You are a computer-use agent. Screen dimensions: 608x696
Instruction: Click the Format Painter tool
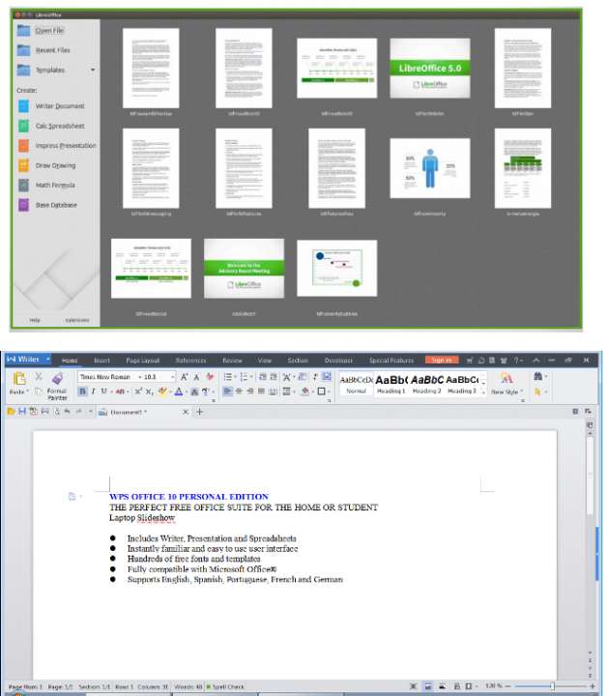click(57, 386)
